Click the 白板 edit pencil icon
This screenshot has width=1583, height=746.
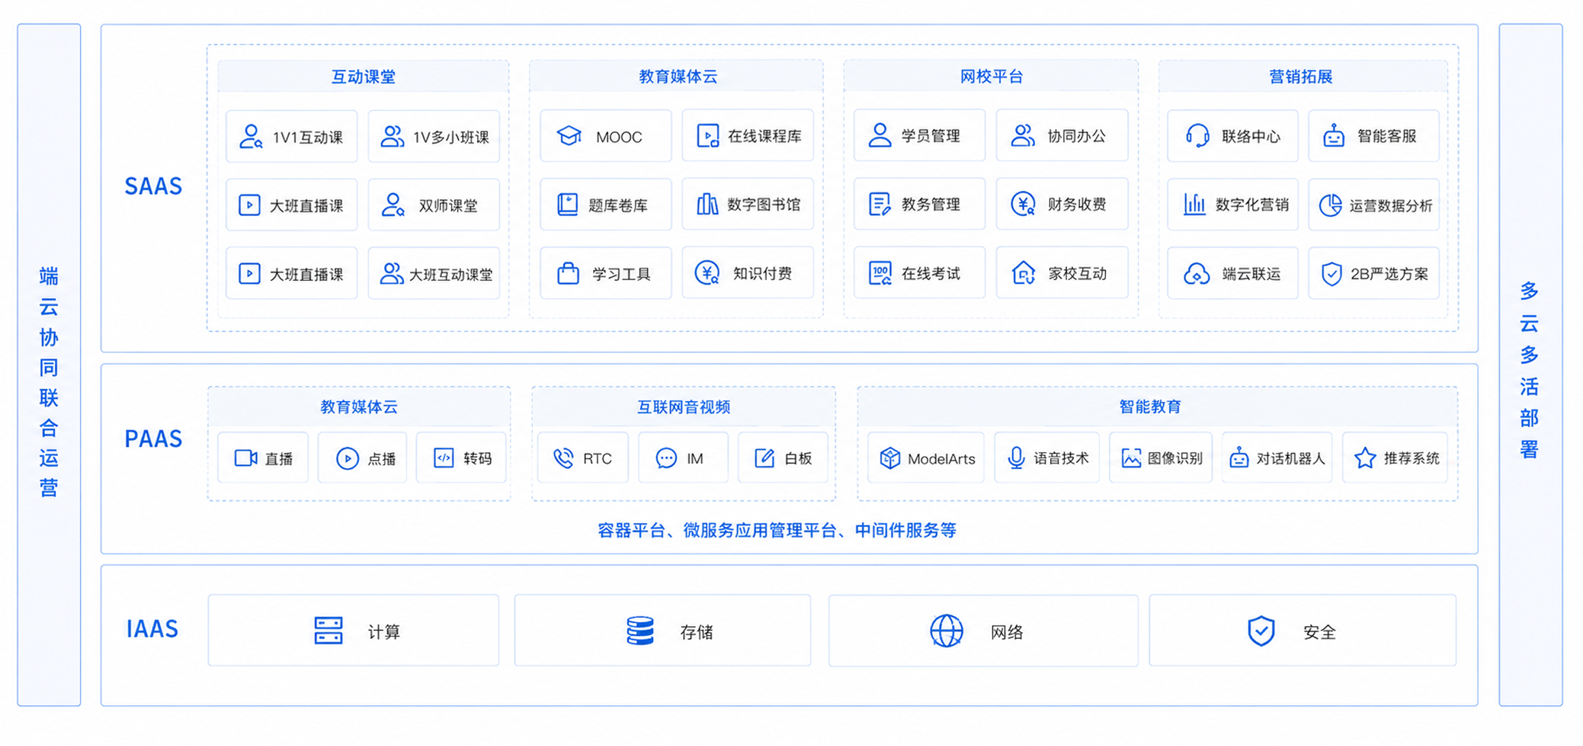[764, 458]
